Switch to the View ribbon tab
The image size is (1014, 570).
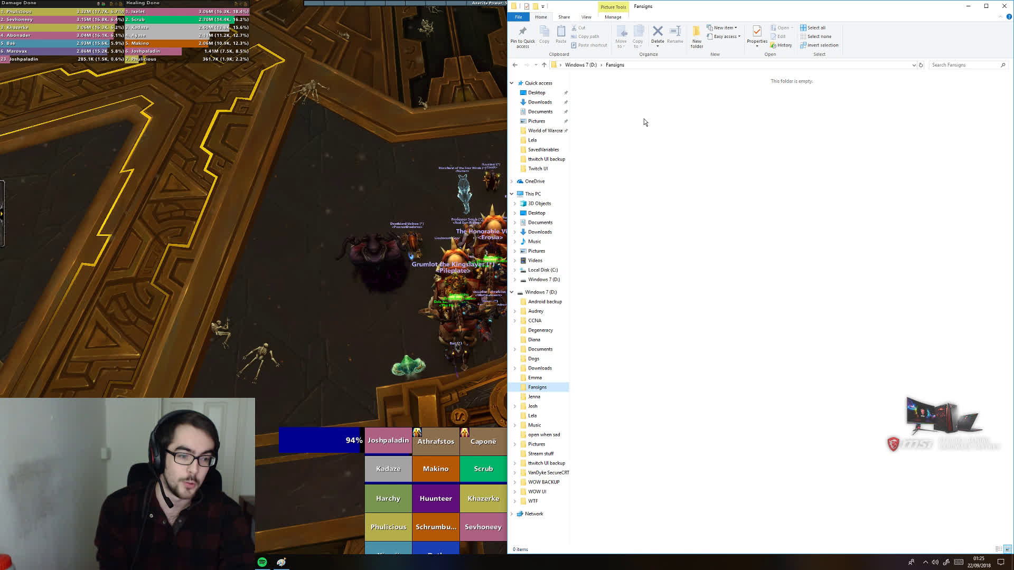(x=586, y=16)
